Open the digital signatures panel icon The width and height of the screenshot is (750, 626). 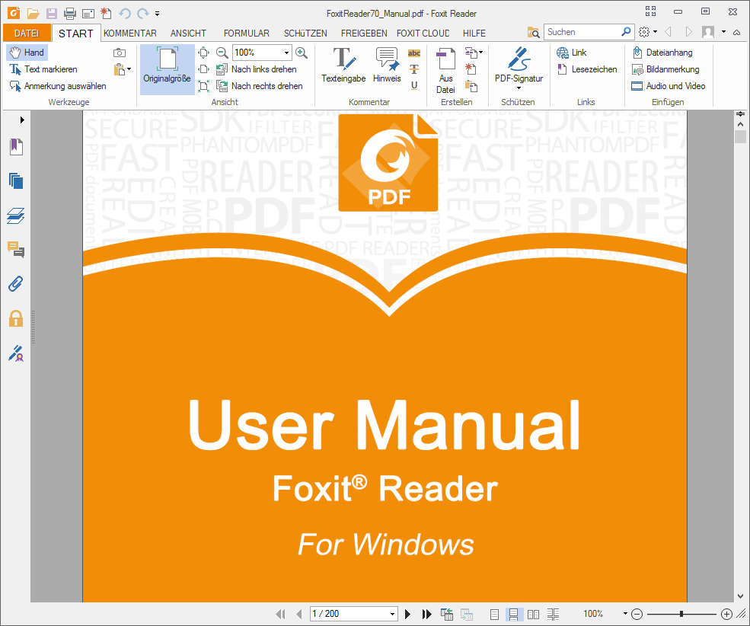tap(16, 353)
